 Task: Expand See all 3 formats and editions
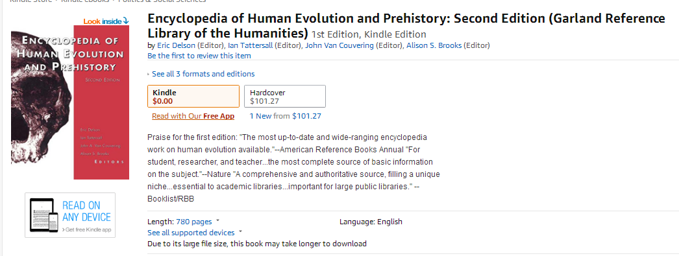coord(203,74)
